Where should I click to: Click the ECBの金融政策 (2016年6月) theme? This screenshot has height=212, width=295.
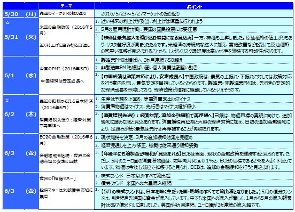pos(66,140)
